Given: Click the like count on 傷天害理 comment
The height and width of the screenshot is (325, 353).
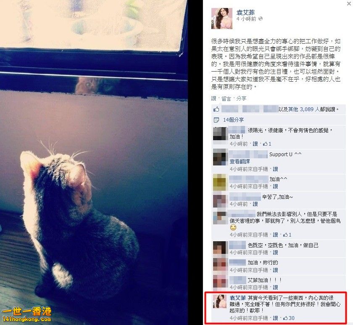Looking at the screenshot, I should (287, 235).
